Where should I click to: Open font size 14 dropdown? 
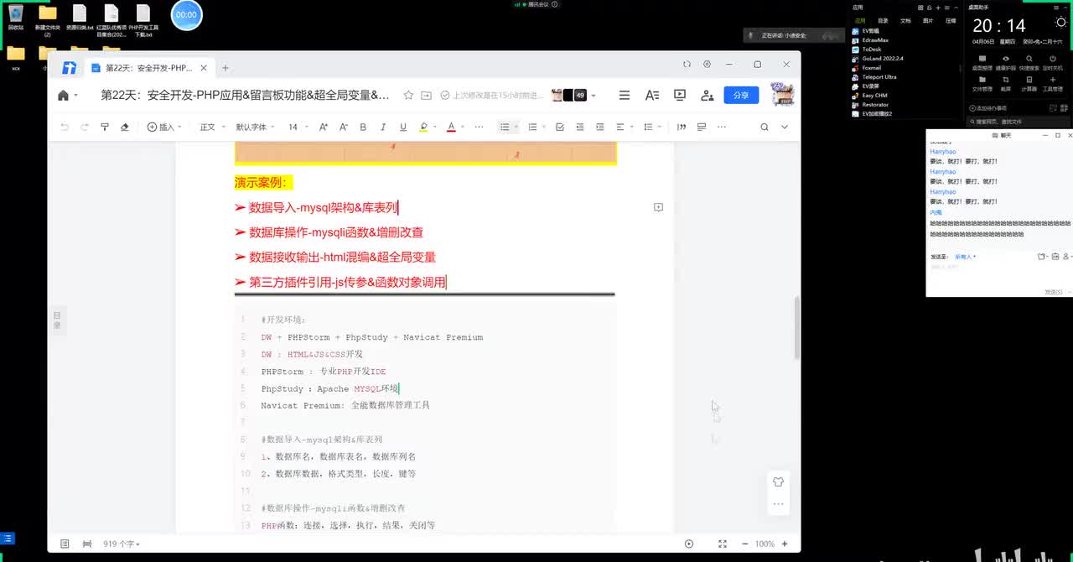coord(298,127)
